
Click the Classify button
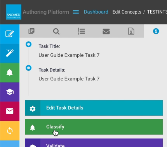[x=94, y=127]
